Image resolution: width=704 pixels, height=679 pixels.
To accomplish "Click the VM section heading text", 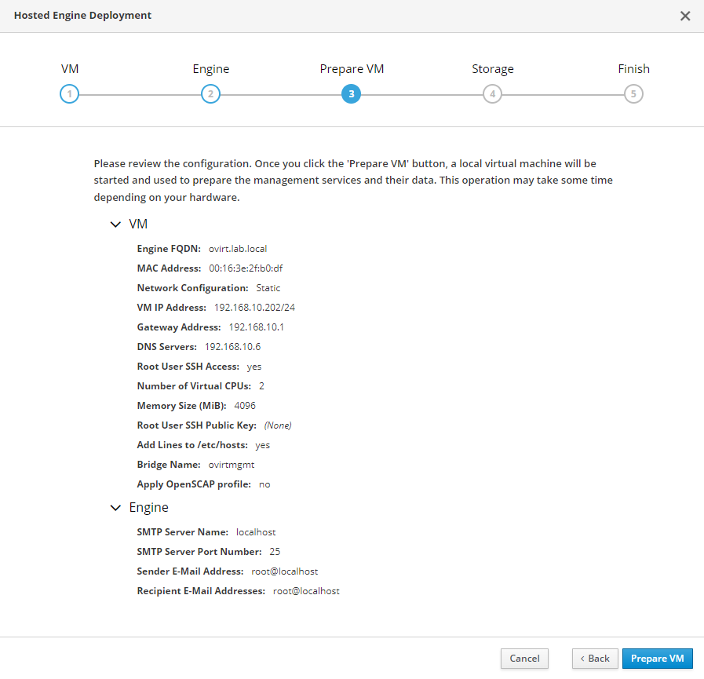I will point(138,225).
